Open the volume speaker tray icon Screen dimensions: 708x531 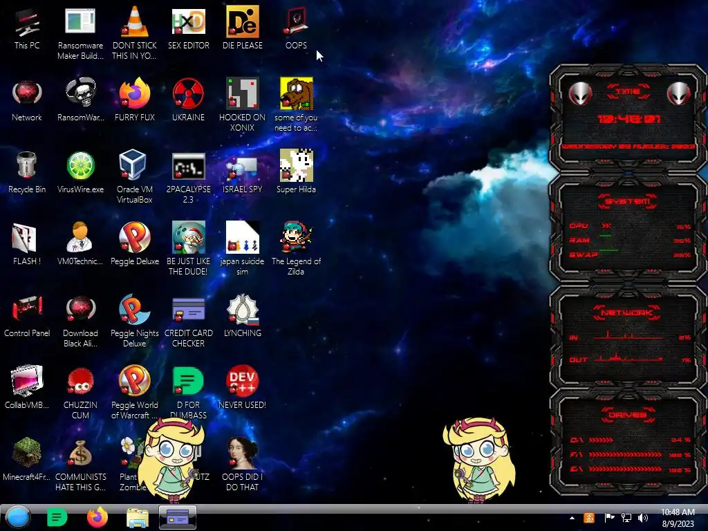click(643, 518)
